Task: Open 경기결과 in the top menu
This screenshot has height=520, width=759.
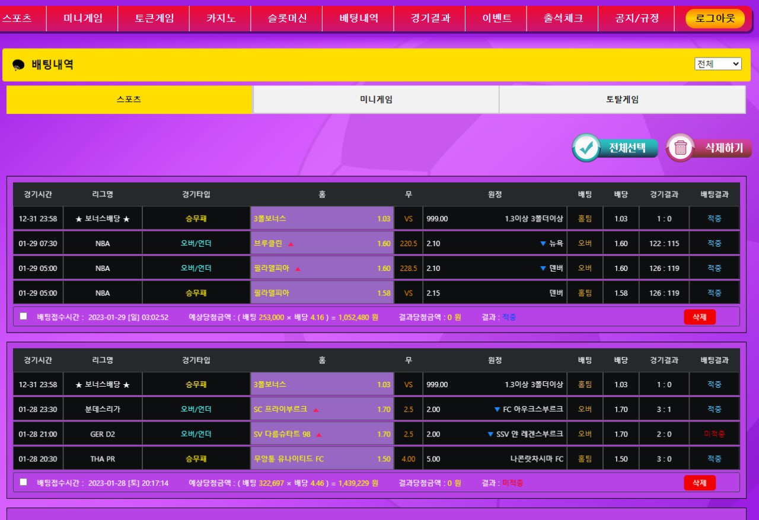Action: pos(430,18)
